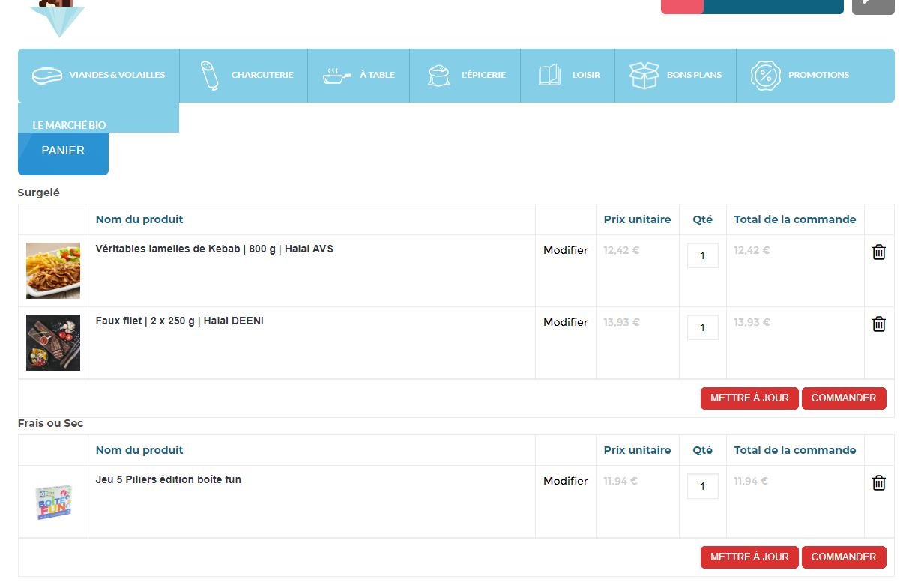The image size is (921, 585).
Task: Delete Jeu 5 Piliers with trash icon
Action: [x=879, y=483]
